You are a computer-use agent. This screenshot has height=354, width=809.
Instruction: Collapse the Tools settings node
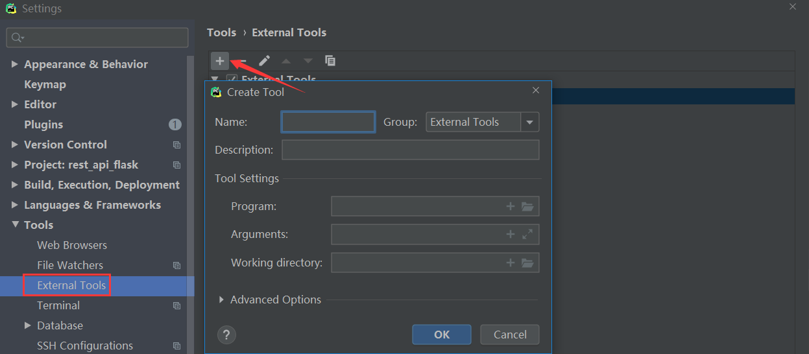point(14,225)
